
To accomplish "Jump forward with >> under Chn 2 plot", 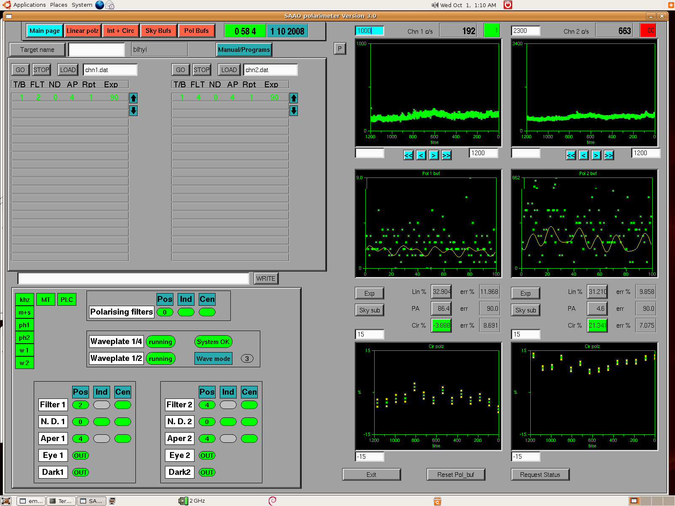I will pos(609,155).
